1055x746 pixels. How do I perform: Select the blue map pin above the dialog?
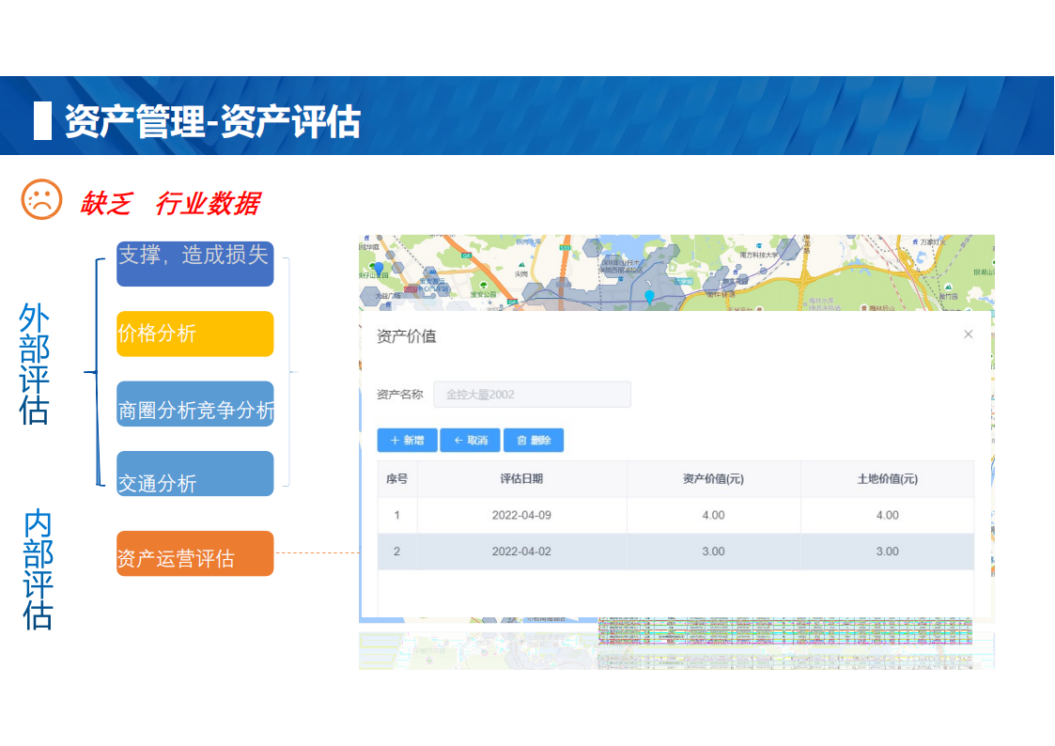point(649,298)
